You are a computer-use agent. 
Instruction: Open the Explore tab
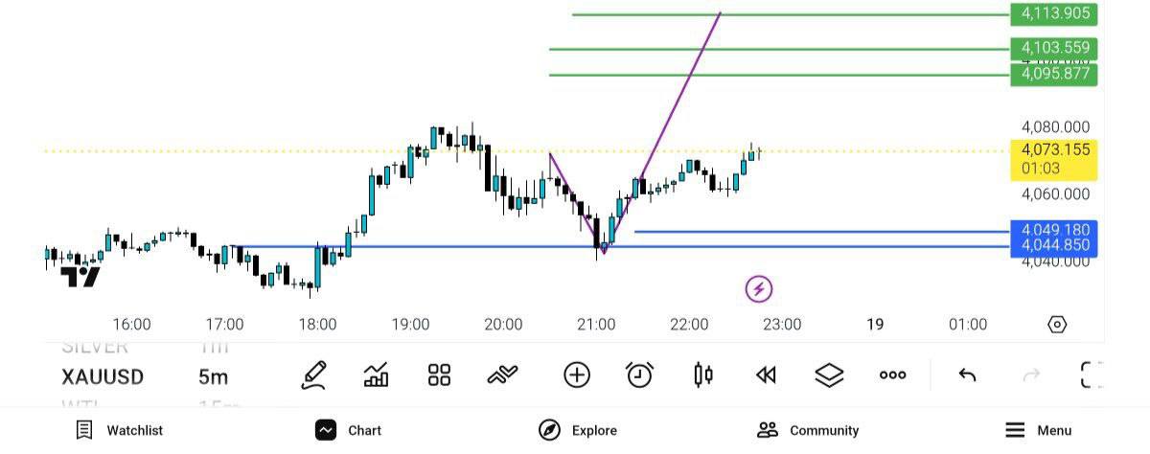tap(577, 430)
